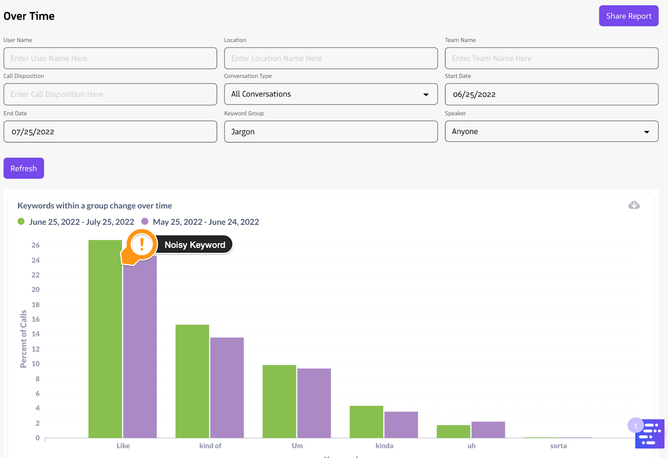Toggle the green June 25 - July 25 legend

21,222
